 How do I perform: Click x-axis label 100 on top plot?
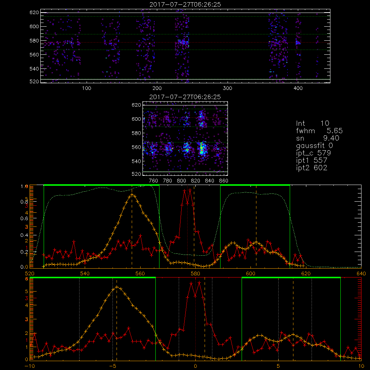click(x=86, y=88)
